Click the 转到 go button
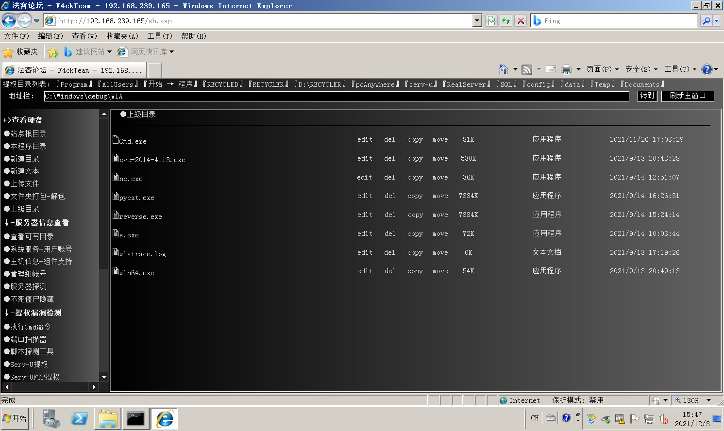This screenshot has height=431, width=724. pyautogui.click(x=647, y=96)
